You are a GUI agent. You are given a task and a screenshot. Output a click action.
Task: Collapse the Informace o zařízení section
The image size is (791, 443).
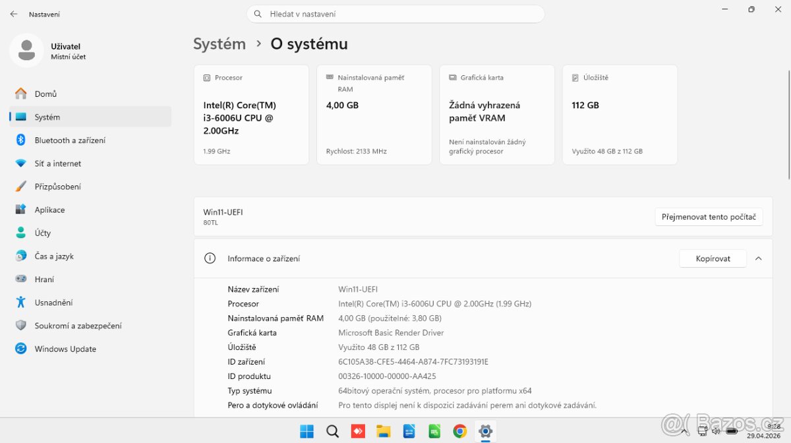tap(758, 258)
